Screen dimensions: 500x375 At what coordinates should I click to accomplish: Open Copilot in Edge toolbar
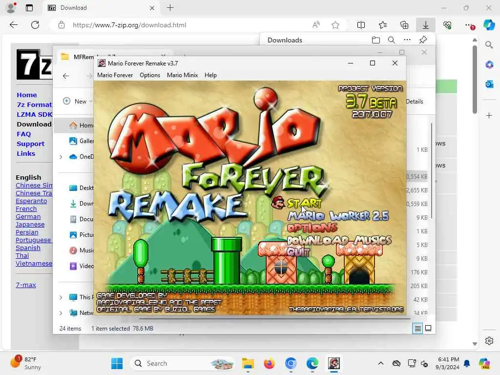click(489, 25)
